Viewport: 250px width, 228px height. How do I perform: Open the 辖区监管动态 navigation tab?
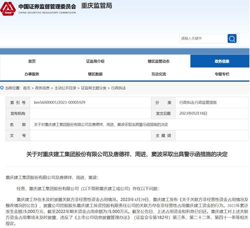coord(158,61)
